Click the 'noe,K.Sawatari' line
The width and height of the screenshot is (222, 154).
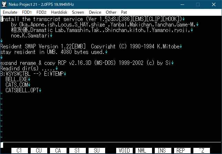tap(32, 36)
